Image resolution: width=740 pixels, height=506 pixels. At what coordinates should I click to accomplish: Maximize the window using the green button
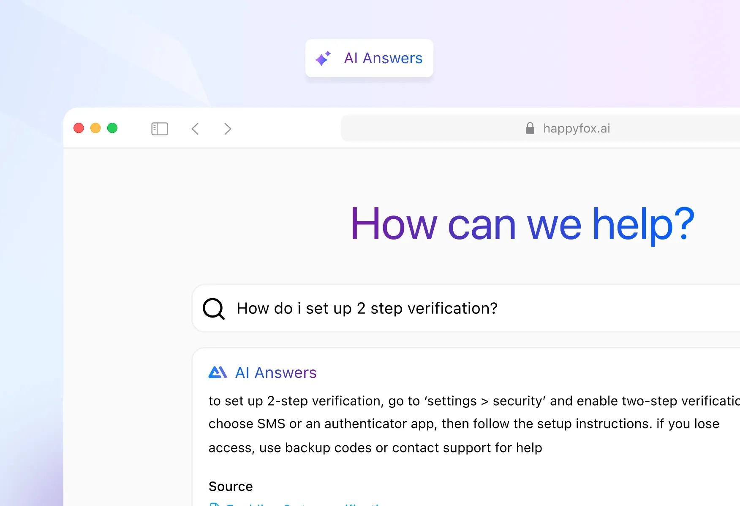pos(112,128)
